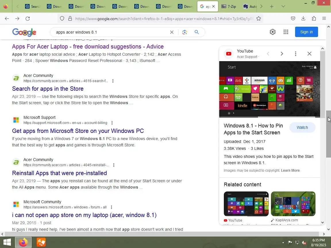Switch to the 7-Zip tab
Image resolution: width=331 pixels, height=248 pixels.
(x=229, y=7)
